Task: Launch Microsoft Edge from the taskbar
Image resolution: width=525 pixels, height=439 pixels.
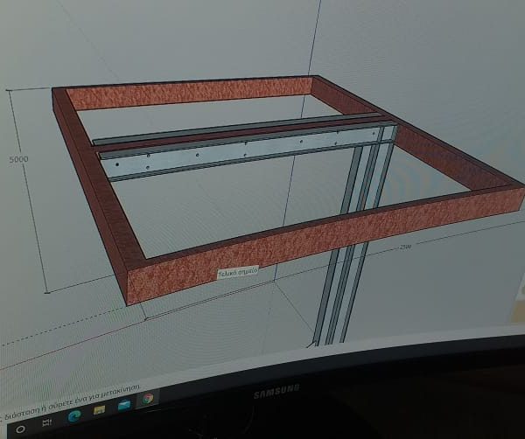Action: pos(74,416)
